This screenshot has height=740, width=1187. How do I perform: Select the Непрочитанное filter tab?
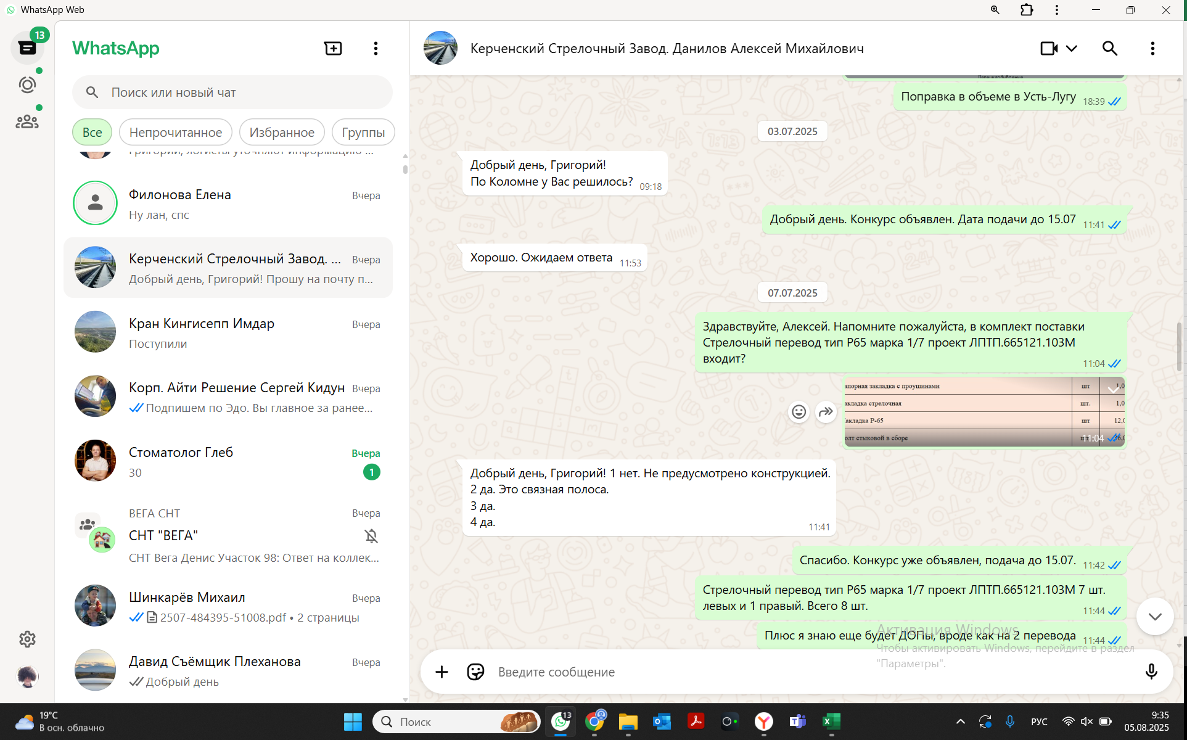(x=176, y=132)
